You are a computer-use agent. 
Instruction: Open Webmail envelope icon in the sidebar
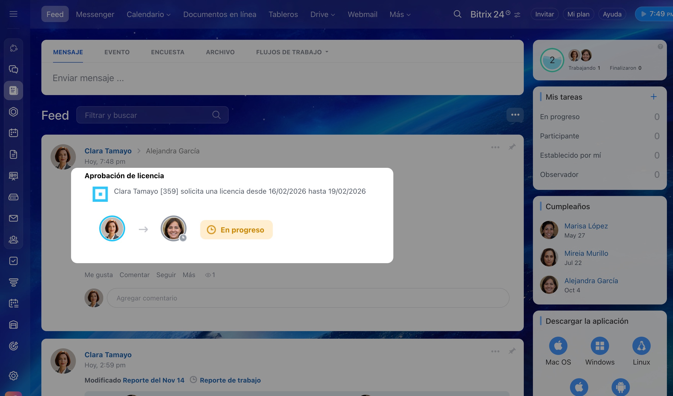point(13,218)
